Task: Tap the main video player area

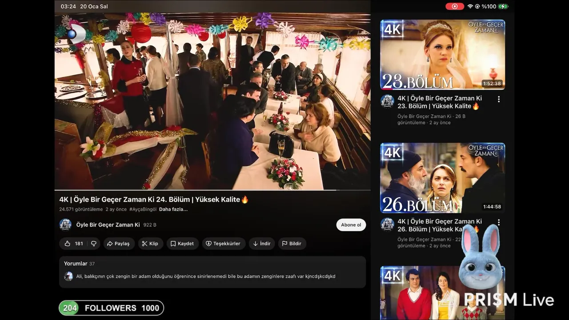Action: pos(212,101)
